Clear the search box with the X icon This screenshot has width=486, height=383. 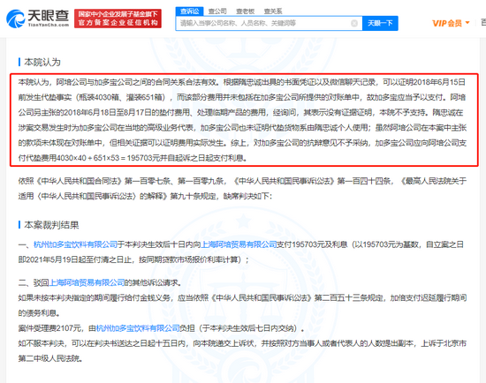(x=354, y=23)
